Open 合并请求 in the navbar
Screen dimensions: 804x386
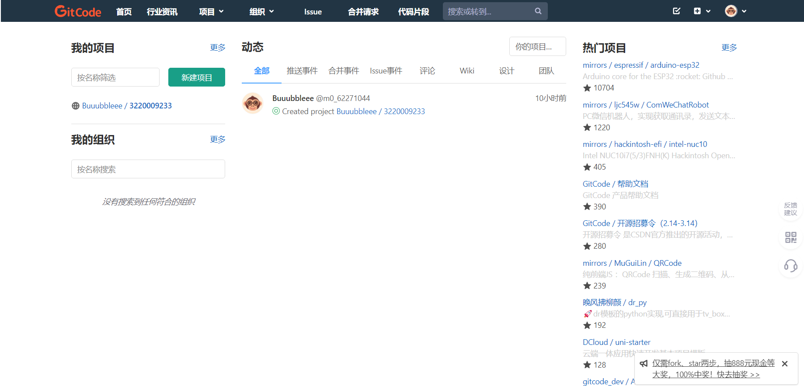(363, 11)
